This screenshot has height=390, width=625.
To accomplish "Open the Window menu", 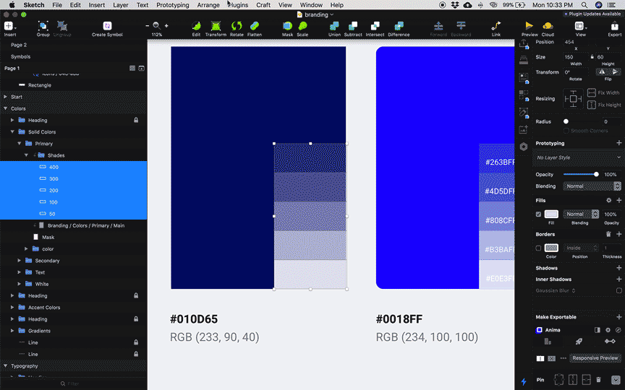I will click(311, 5).
